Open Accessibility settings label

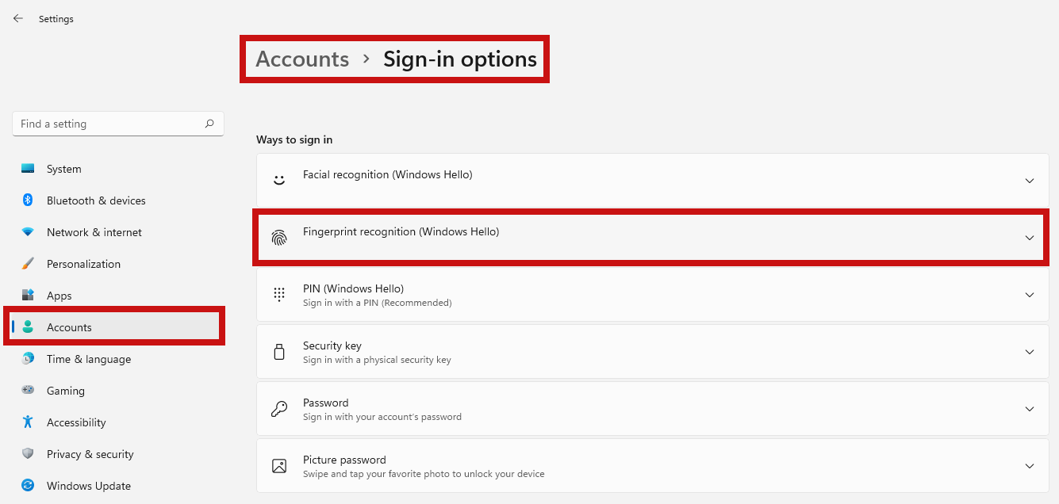click(76, 422)
